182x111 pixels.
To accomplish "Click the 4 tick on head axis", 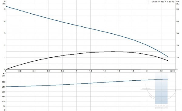I will [5, 21].
